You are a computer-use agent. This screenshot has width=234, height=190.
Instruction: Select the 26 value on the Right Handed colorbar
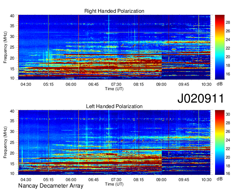point(228,31)
